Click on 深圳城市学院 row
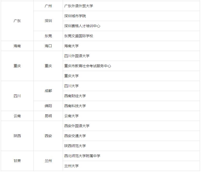 click(x=131, y=16)
